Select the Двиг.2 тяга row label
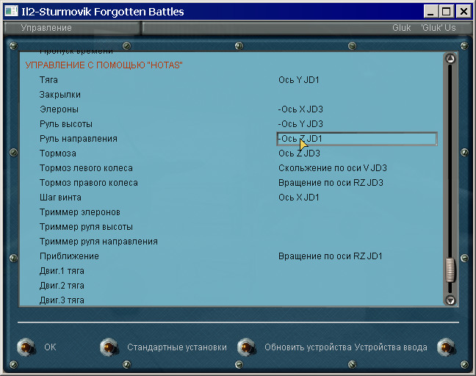Screen dimensions: 476x376 tap(62, 286)
